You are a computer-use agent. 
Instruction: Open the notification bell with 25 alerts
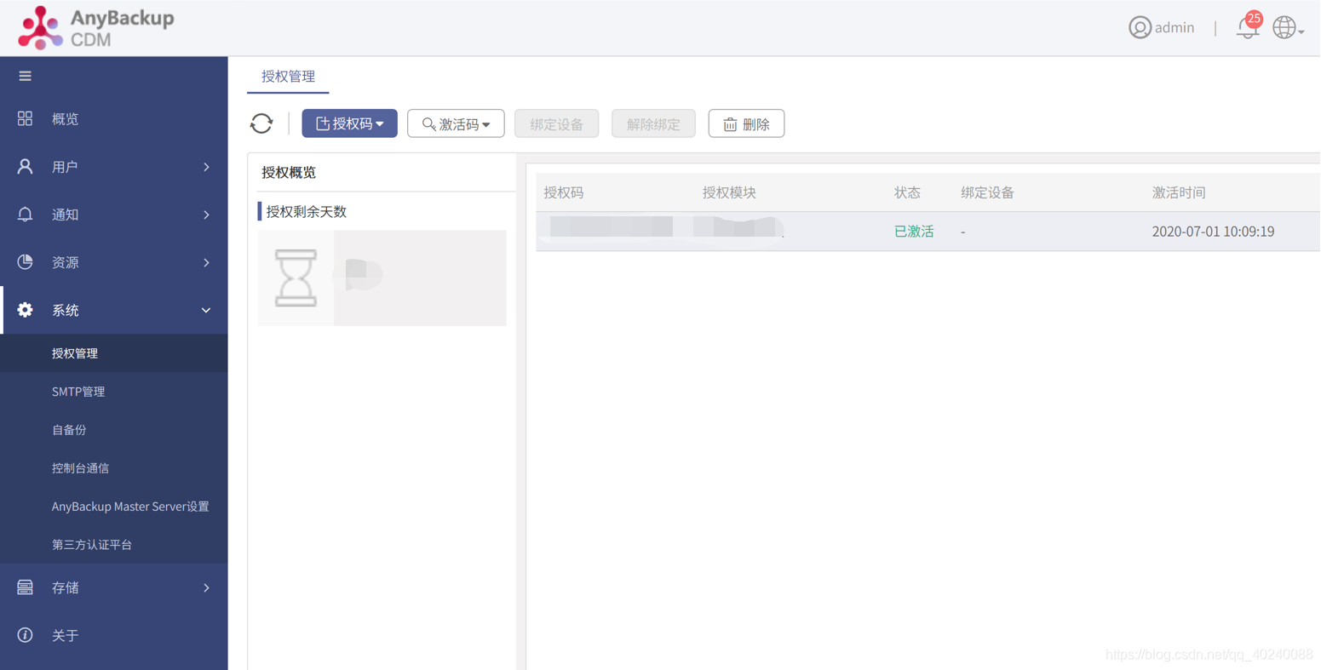click(x=1246, y=27)
